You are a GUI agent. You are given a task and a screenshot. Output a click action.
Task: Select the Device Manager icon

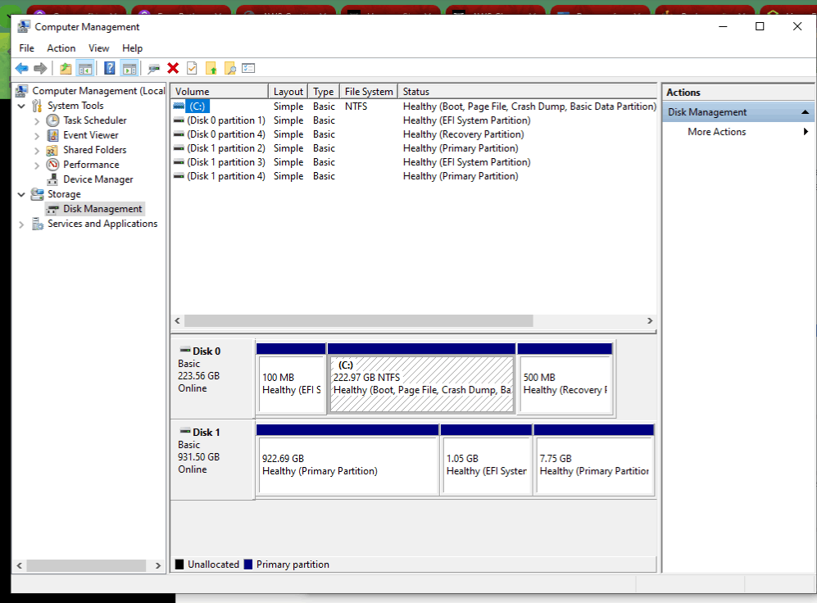point(52,179)
